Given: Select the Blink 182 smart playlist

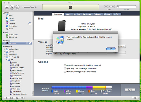Looking at the screenshot, I should tap(14, 65).
